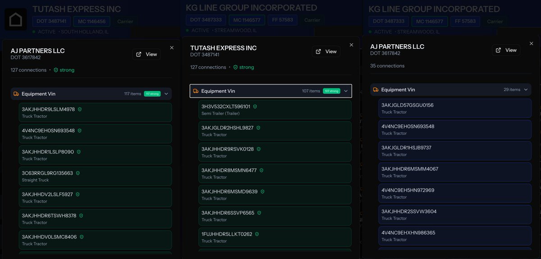Click the '117 items' count
The height and width of the screenshot is (259, 541).
(x=133, y=94)
